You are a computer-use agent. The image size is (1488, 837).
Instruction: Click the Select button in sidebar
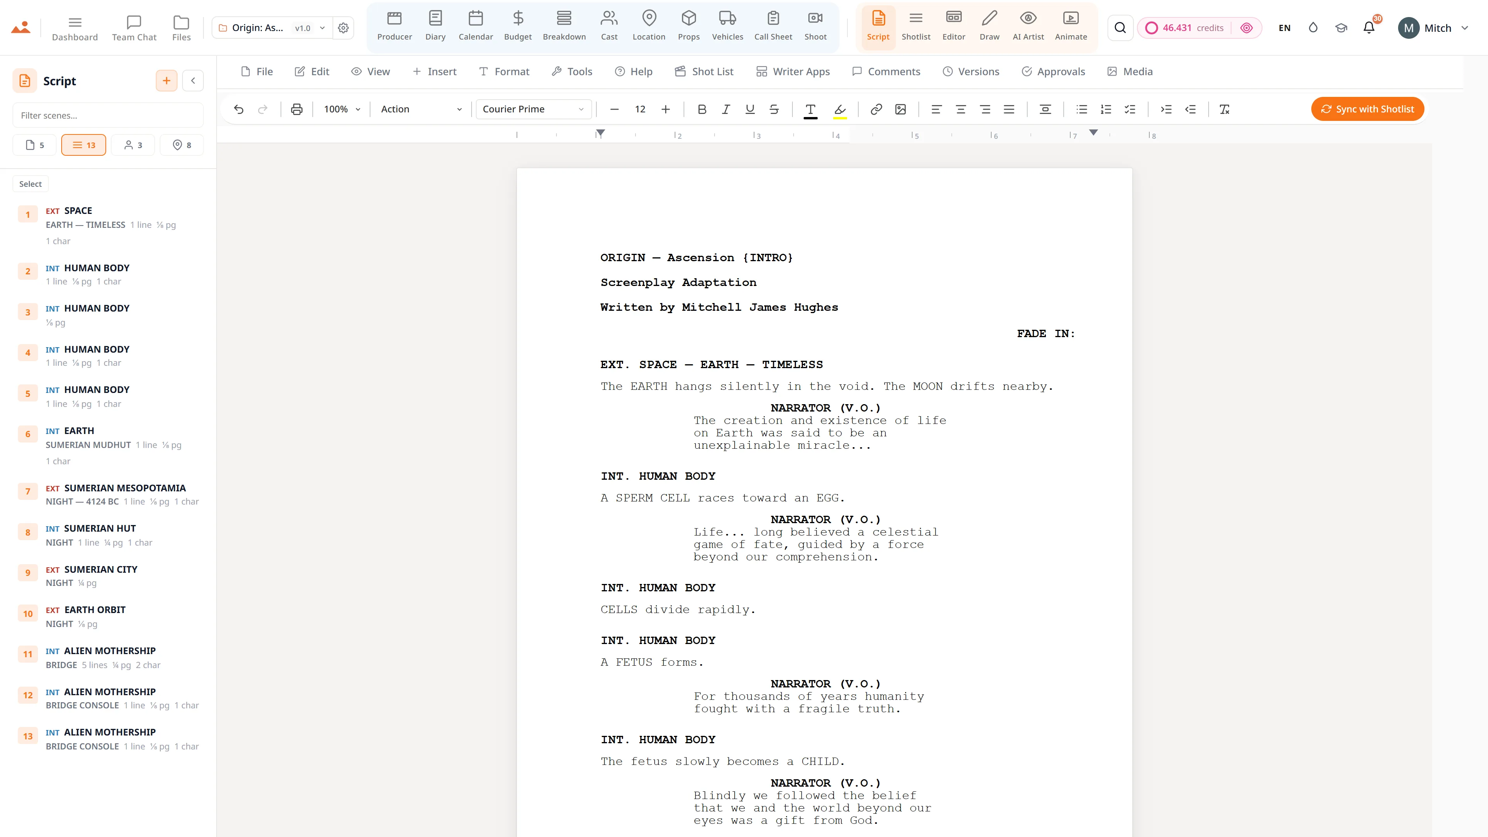pos(31,184)
